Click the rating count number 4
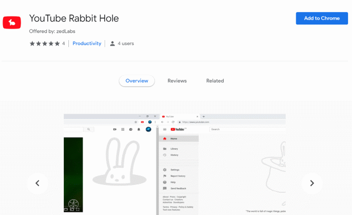Screen dimensions: 352x215 (63, 44)
